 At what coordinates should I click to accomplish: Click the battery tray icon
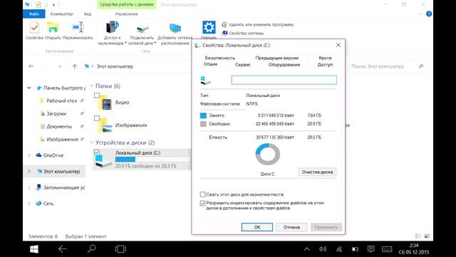pyautogui.click(x=355, y=249)
